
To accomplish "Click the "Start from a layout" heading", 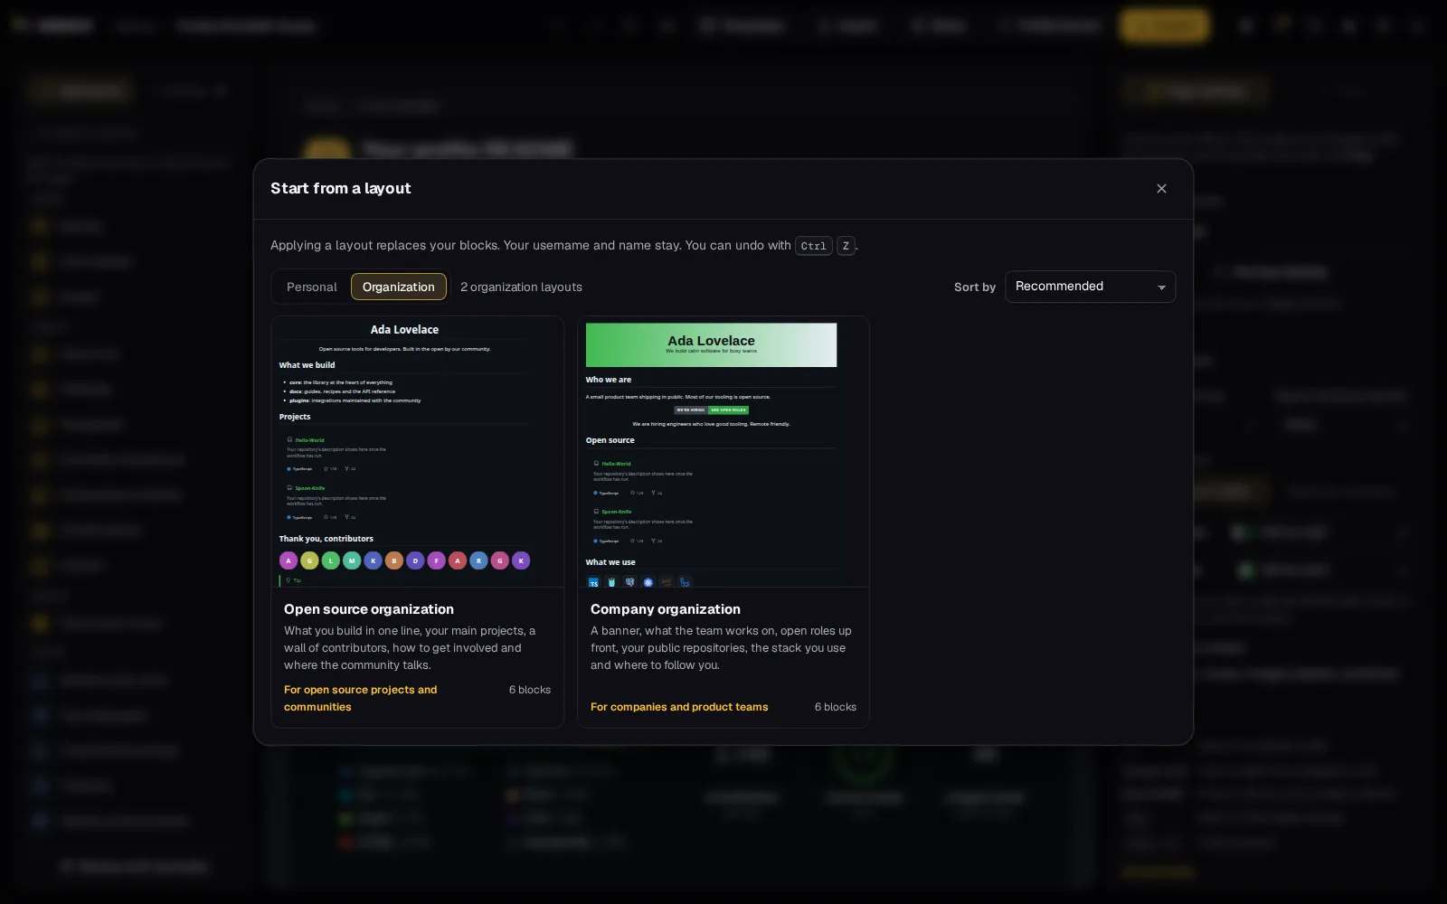I will pos(341,188).
